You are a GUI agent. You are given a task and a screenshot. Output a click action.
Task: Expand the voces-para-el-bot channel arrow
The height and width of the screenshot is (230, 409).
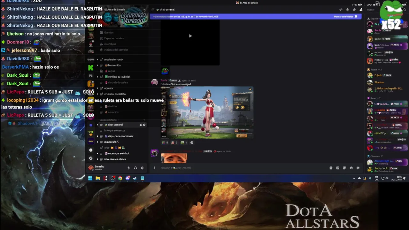(97, 153)
